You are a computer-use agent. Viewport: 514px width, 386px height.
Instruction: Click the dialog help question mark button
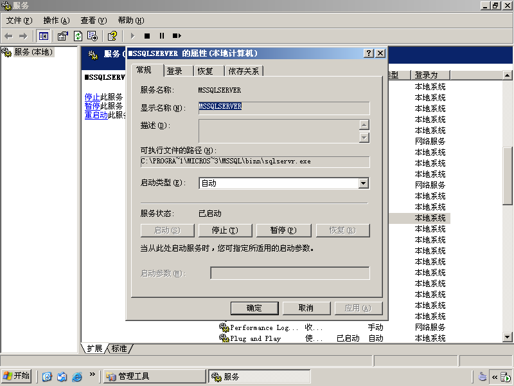(x=369, y=53)
